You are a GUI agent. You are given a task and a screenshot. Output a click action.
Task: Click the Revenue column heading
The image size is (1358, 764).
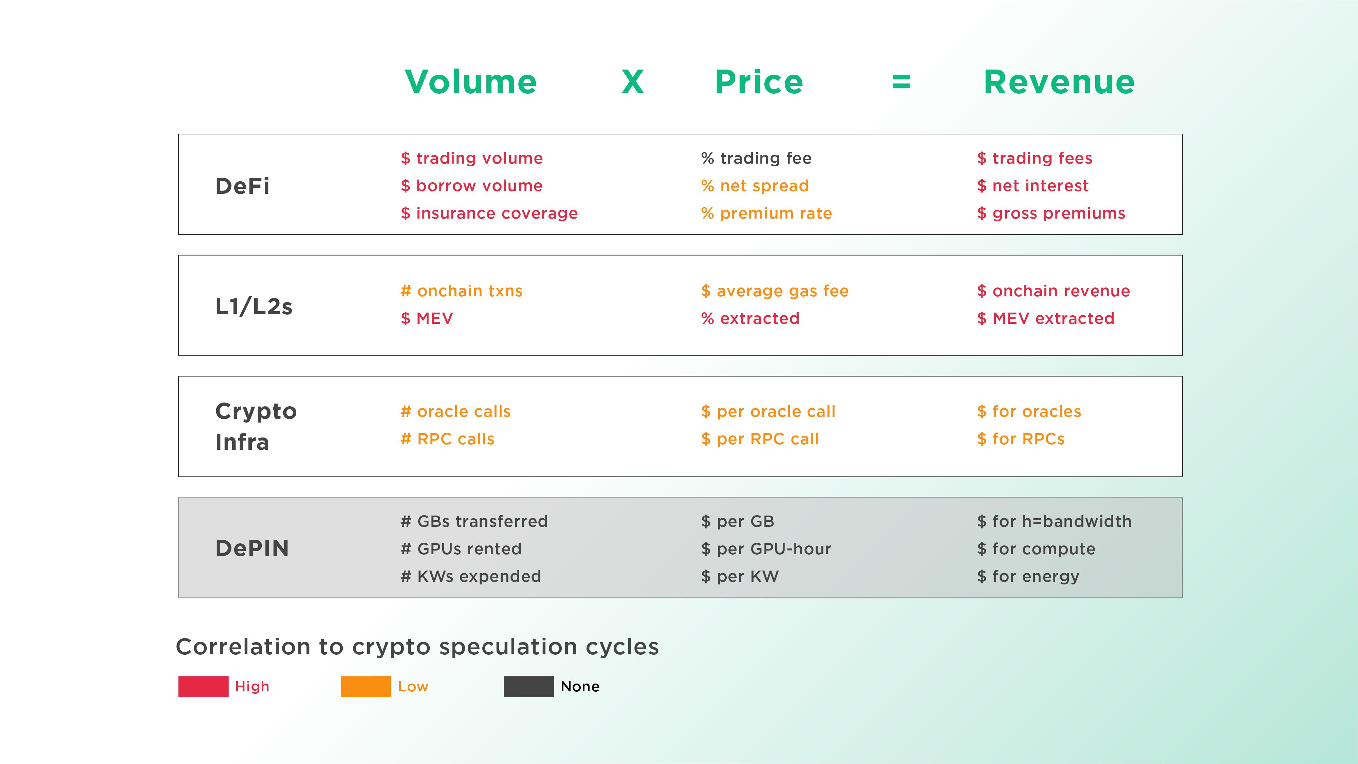point(1059,82)
